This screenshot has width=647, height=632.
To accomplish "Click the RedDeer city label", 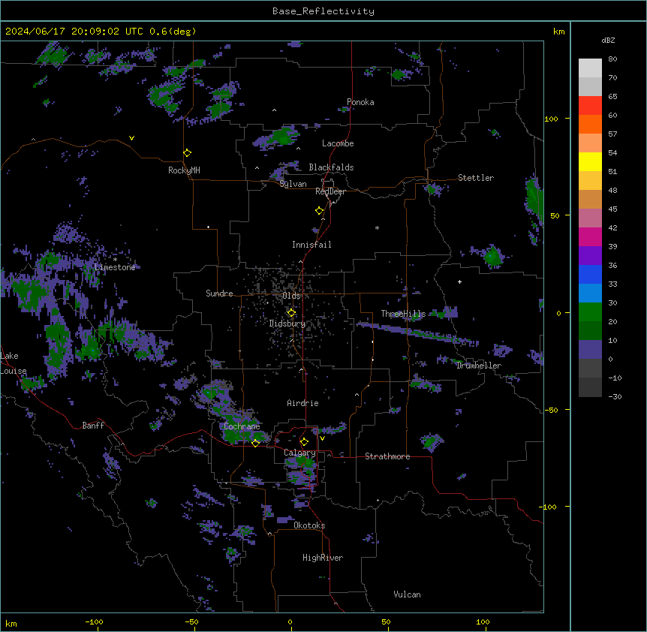I will click(330, 191).
